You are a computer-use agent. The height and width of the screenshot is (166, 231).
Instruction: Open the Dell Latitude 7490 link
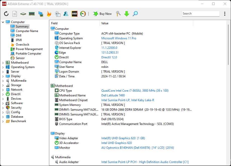click(x=113, y=95)
